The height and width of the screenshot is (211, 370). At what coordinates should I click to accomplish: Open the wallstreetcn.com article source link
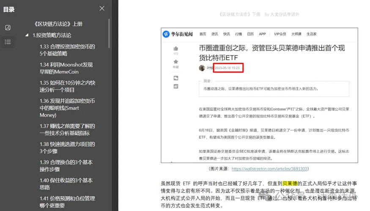coord(269,169)
